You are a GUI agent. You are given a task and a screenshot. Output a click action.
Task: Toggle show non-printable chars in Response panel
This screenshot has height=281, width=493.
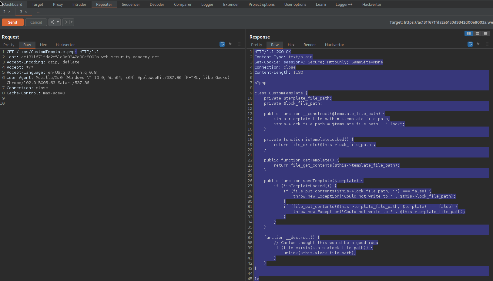tap(479, 44)
